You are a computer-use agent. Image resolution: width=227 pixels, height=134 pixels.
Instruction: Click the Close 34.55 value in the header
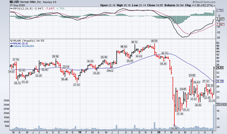click(155, 5)
